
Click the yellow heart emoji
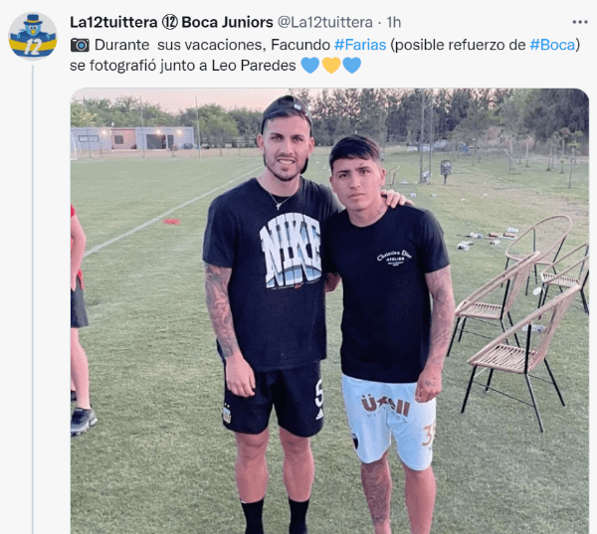331,66
